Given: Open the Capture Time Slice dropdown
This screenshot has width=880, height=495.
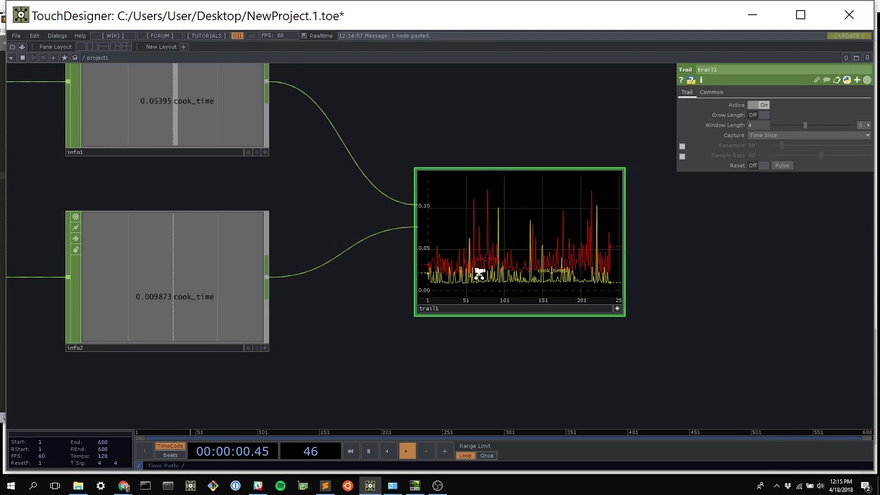Looking at the screenshot, I should 809,135.
